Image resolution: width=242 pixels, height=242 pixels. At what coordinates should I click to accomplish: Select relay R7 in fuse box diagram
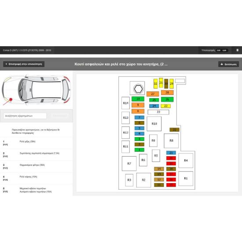point(129,163)
